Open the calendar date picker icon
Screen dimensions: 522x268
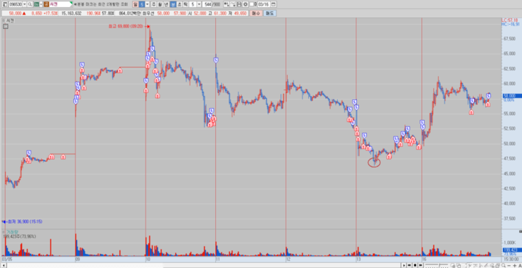(x=273, y=4)
